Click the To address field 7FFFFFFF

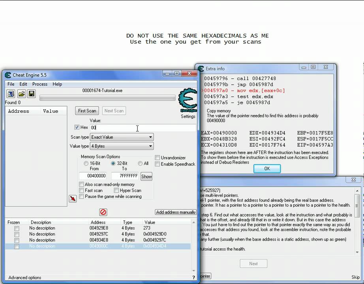click(125, 176)
